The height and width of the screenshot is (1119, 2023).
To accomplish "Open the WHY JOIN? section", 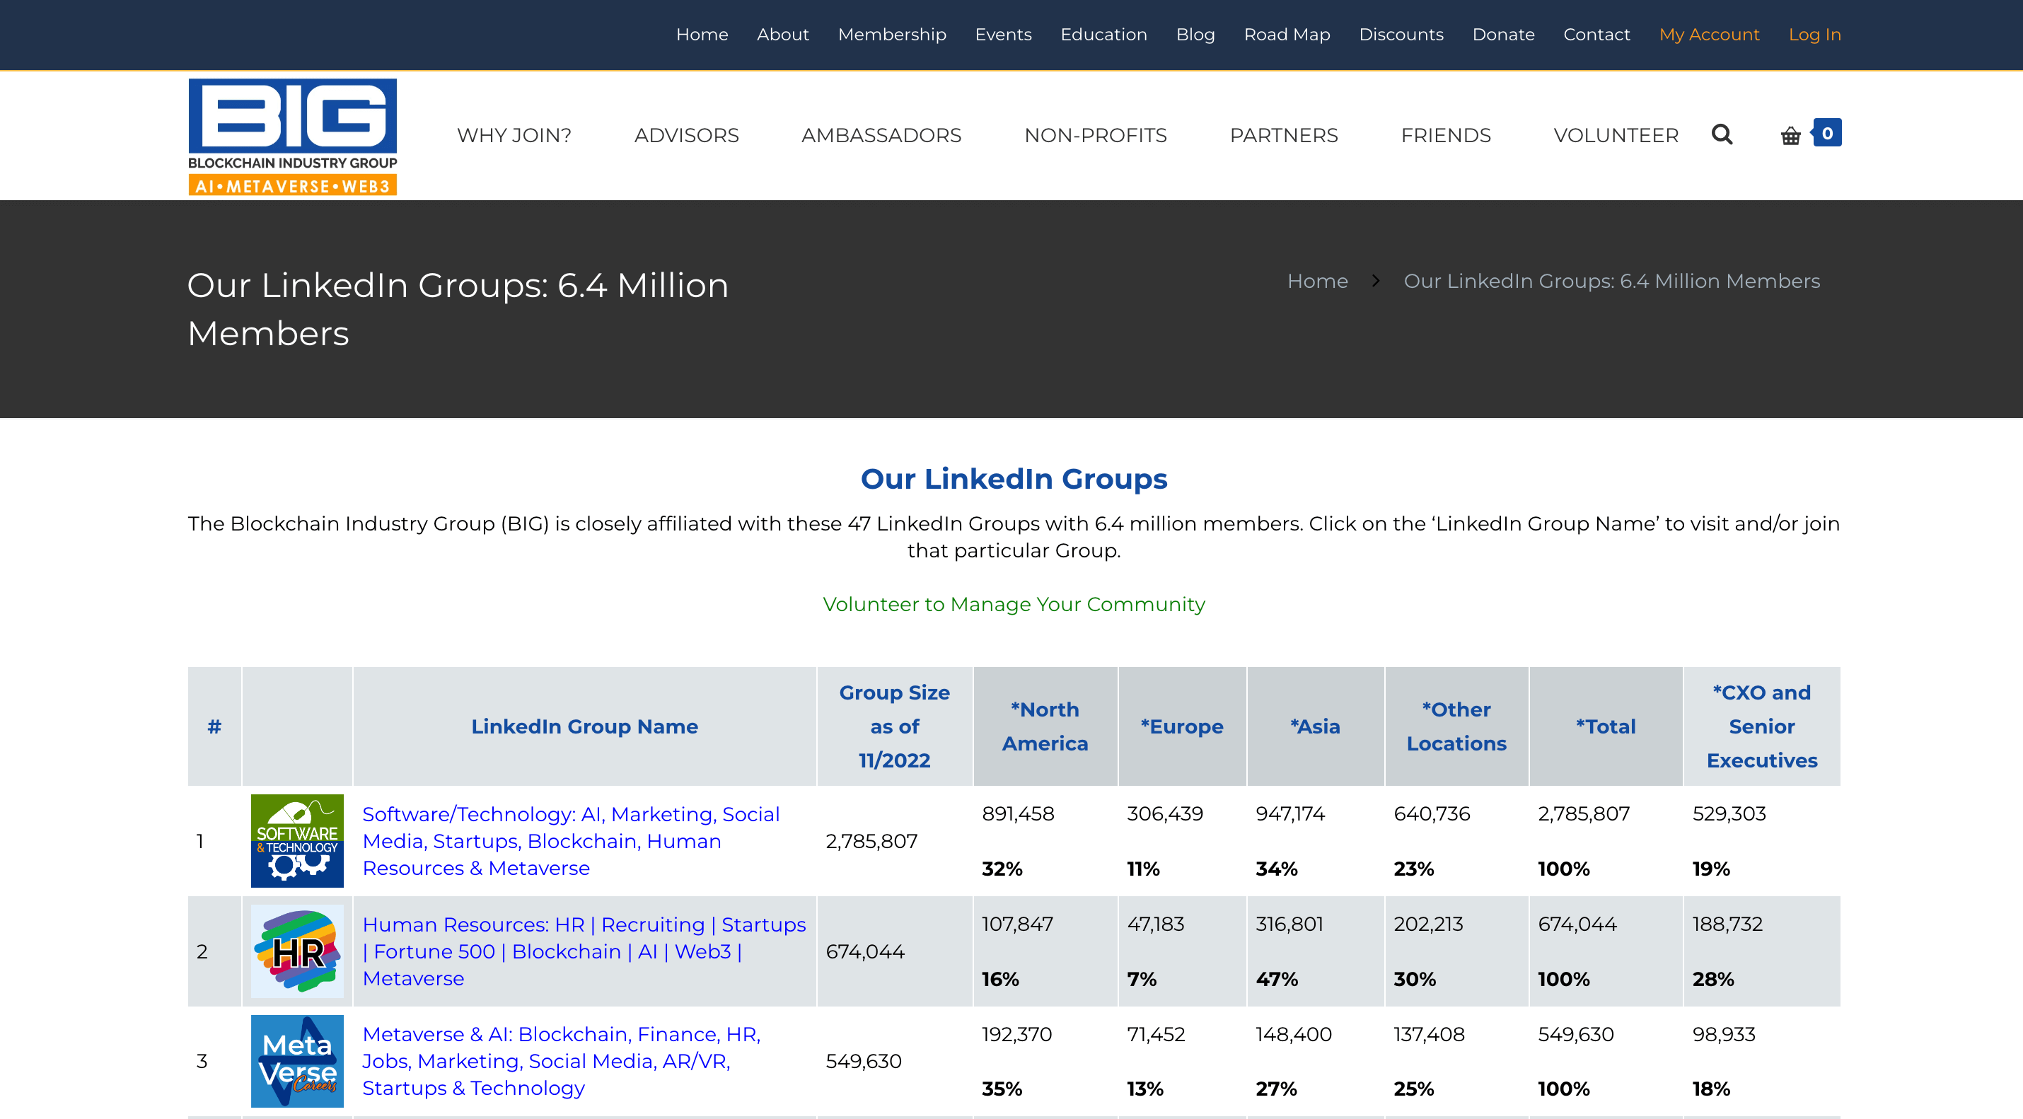I will coord(514,135).
